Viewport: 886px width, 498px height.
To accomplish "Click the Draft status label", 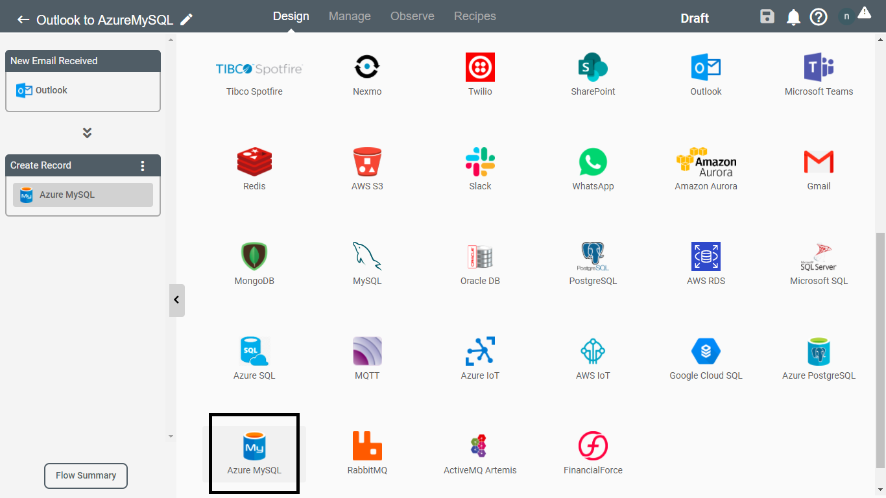I will click(695, 18).
